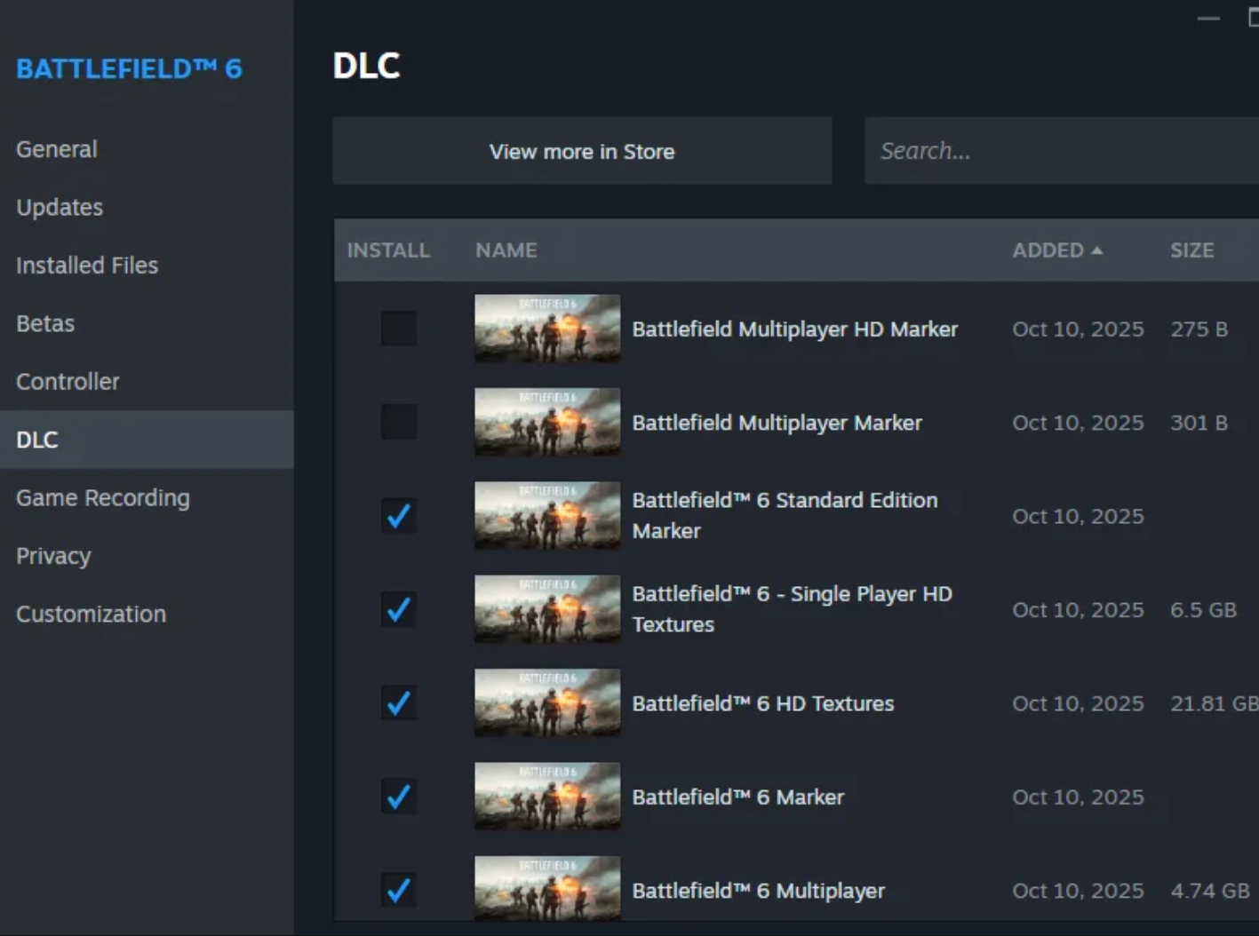The width and height of the screenshot is (1259, 936).
Task: Click the Install column header
Action: [x=388, y=250]
